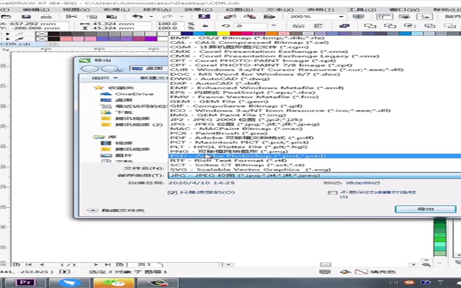This screenshot has width=461, height=288.
Task: Select 'SVG - Scalable Vector Graphics' option
Action: click(315, 170)
